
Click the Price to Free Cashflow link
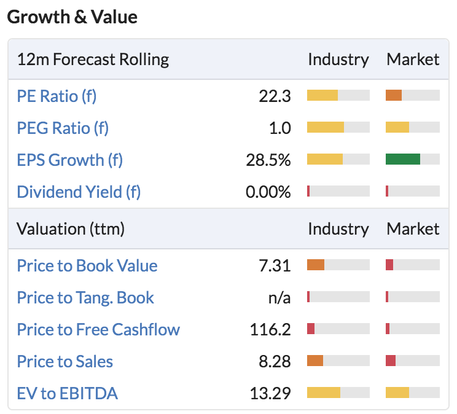coord(98,329)
